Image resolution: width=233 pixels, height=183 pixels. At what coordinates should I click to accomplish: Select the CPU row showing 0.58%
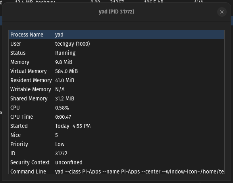(x=117, y=108)
